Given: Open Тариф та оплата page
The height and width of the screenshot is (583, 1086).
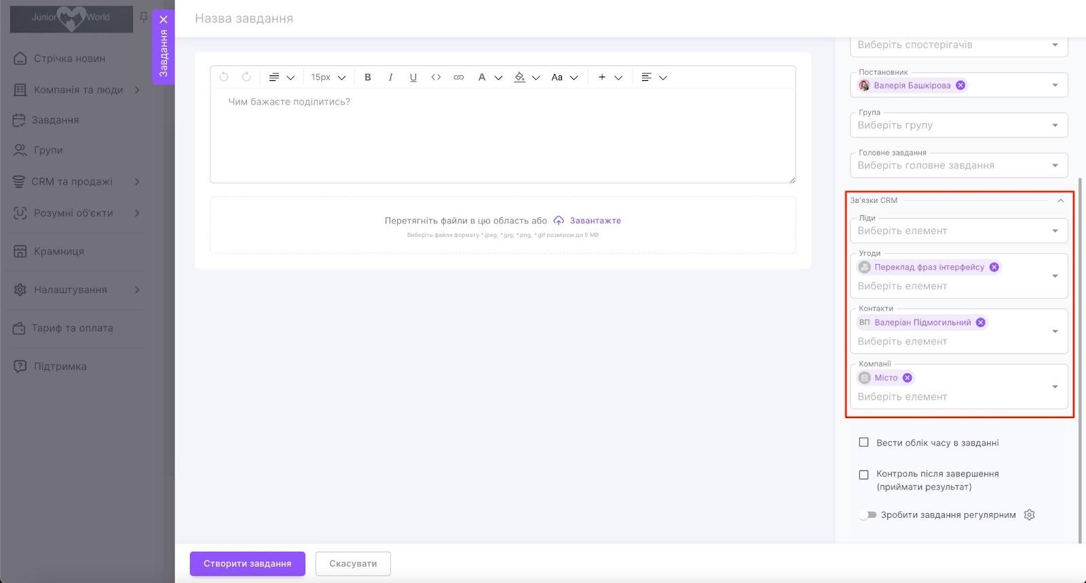Looking at the screenshot, I should 72,328.
